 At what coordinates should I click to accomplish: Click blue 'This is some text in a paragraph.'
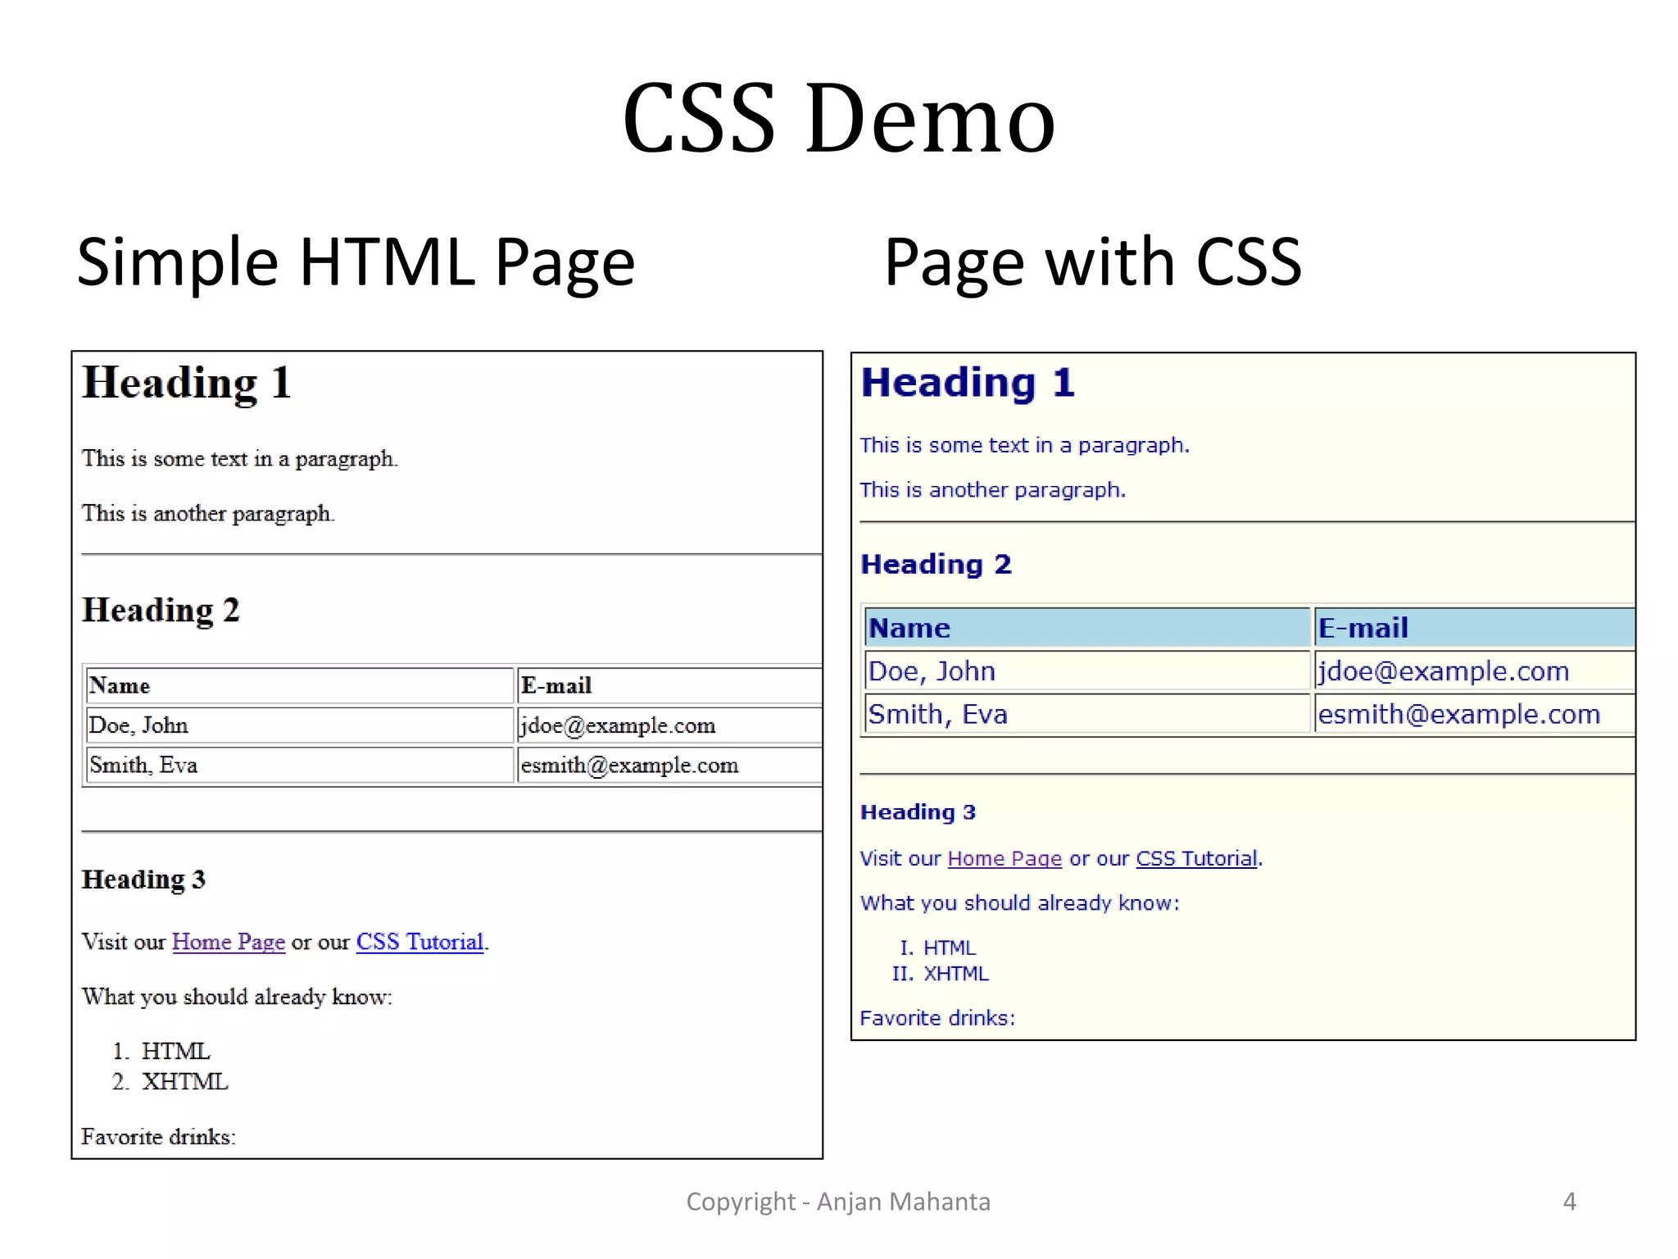[1024, 445]
